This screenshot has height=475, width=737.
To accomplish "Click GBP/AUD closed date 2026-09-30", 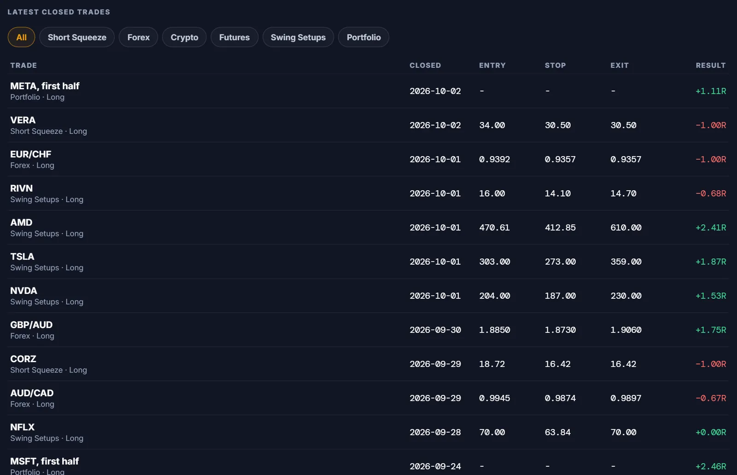I will pos(435,330).
